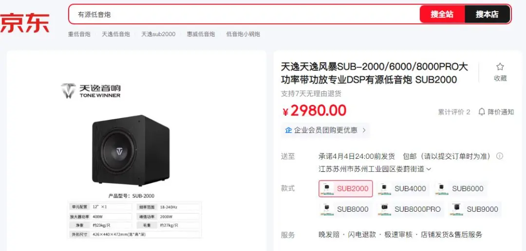Viewport: 526px width, 251px height.
Task: Click the star 收藏 favorite icon
Action: pyautogui.click(x=500, y=67)
